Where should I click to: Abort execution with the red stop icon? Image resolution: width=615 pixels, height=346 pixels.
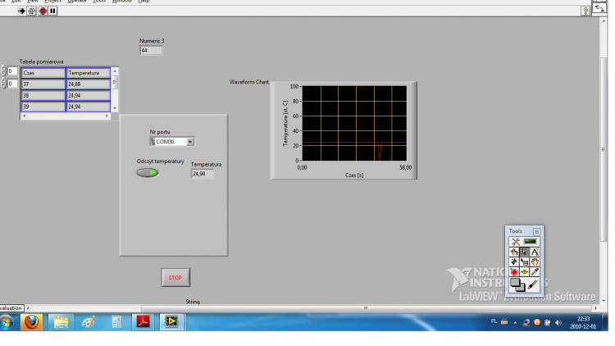tap(43, 11)
